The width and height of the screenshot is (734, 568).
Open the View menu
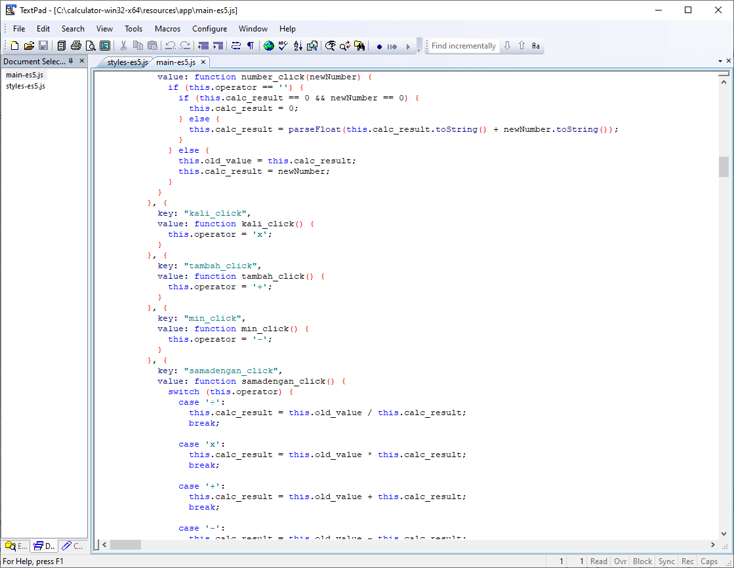tap(104, 29)
